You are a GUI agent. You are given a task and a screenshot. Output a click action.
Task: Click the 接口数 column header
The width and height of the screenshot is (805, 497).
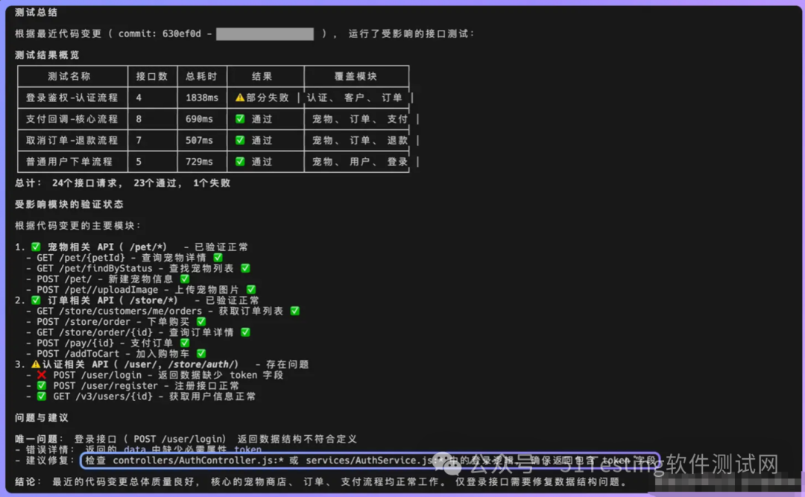(x=152, y=77)
